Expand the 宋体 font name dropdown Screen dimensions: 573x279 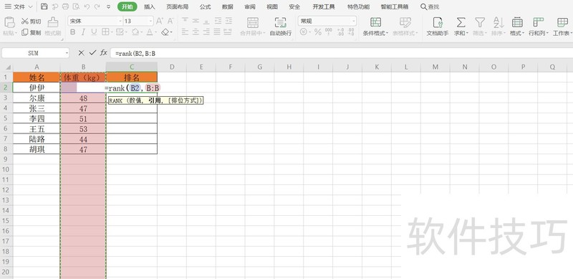click(x=120, y=22)
